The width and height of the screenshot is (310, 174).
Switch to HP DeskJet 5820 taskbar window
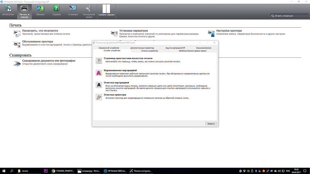[115, 171]
